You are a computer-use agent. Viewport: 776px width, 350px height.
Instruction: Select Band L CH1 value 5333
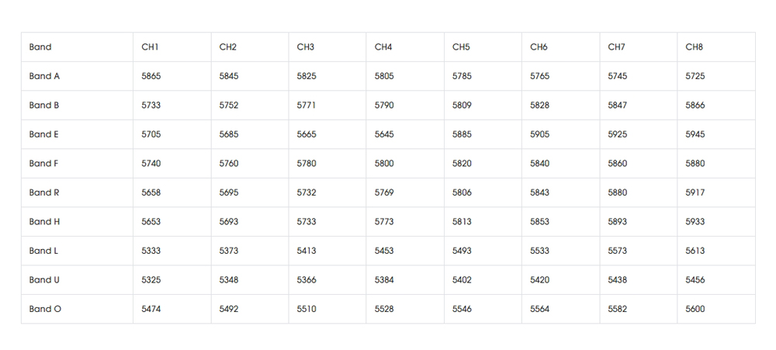pyautogui.click(x=151, y=251)
